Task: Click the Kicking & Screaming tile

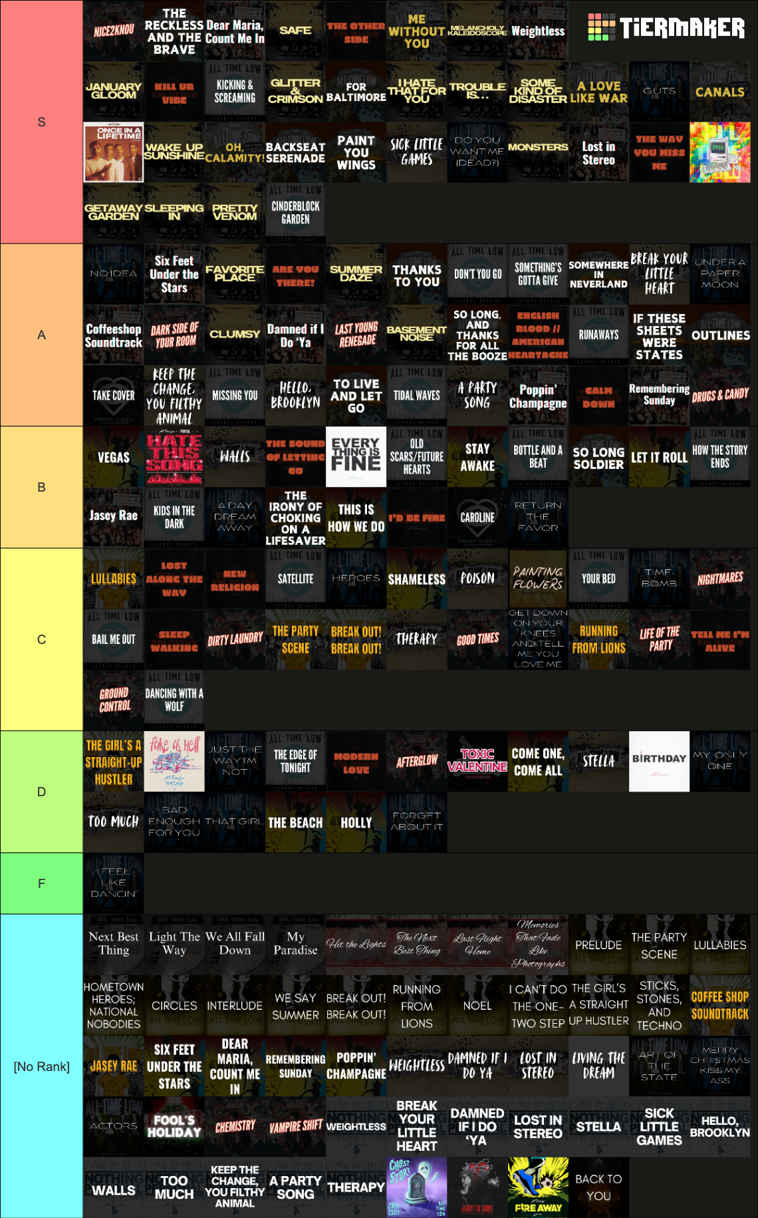Action: point(235,91)
